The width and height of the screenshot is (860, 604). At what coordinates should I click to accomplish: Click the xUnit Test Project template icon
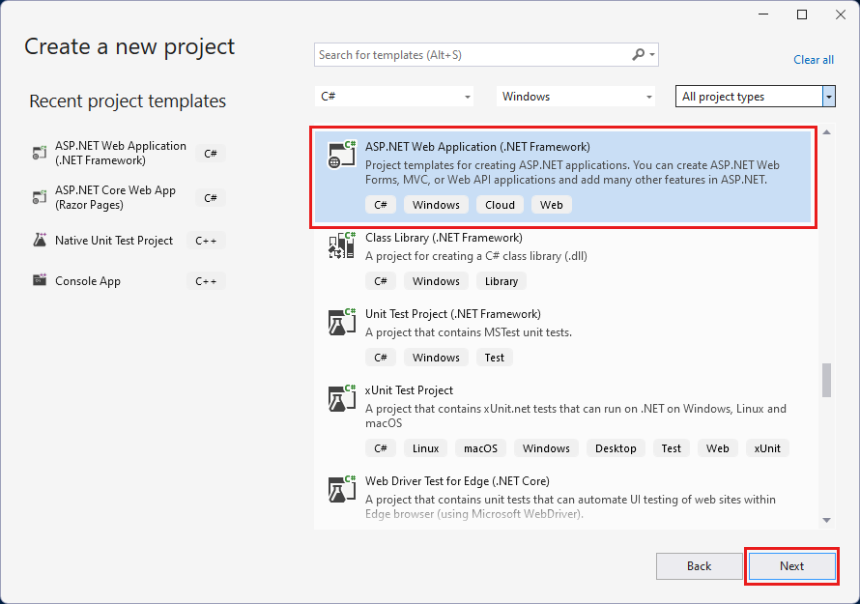pyautogui.click(x=340, y=398)
